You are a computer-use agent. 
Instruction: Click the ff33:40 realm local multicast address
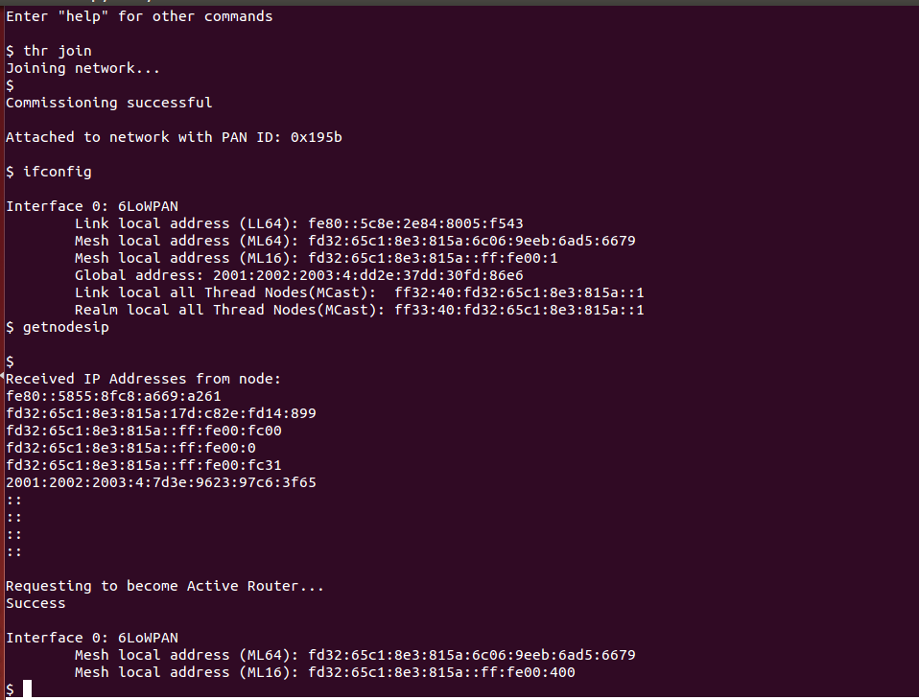(x=519, y=310)
